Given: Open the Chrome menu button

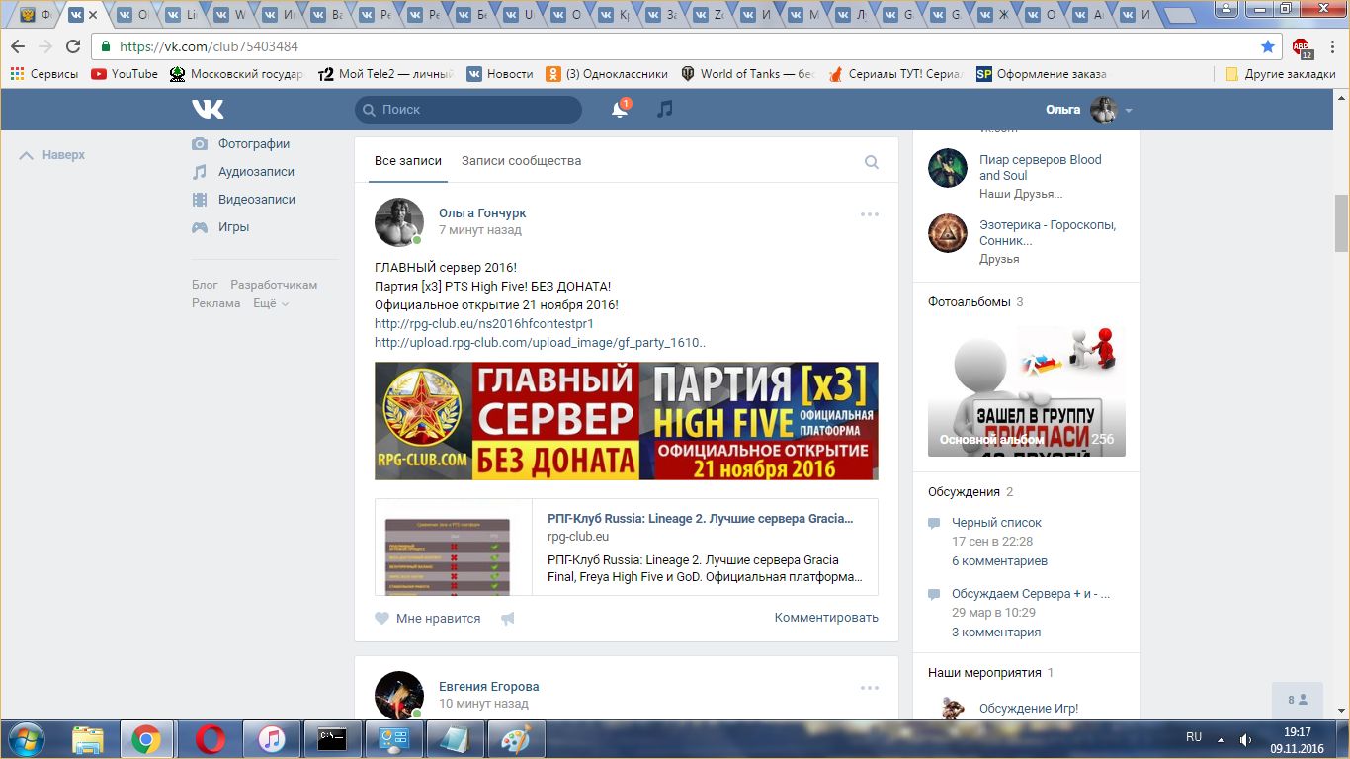Looking at the screenshot, I should tap(1330, 46).
